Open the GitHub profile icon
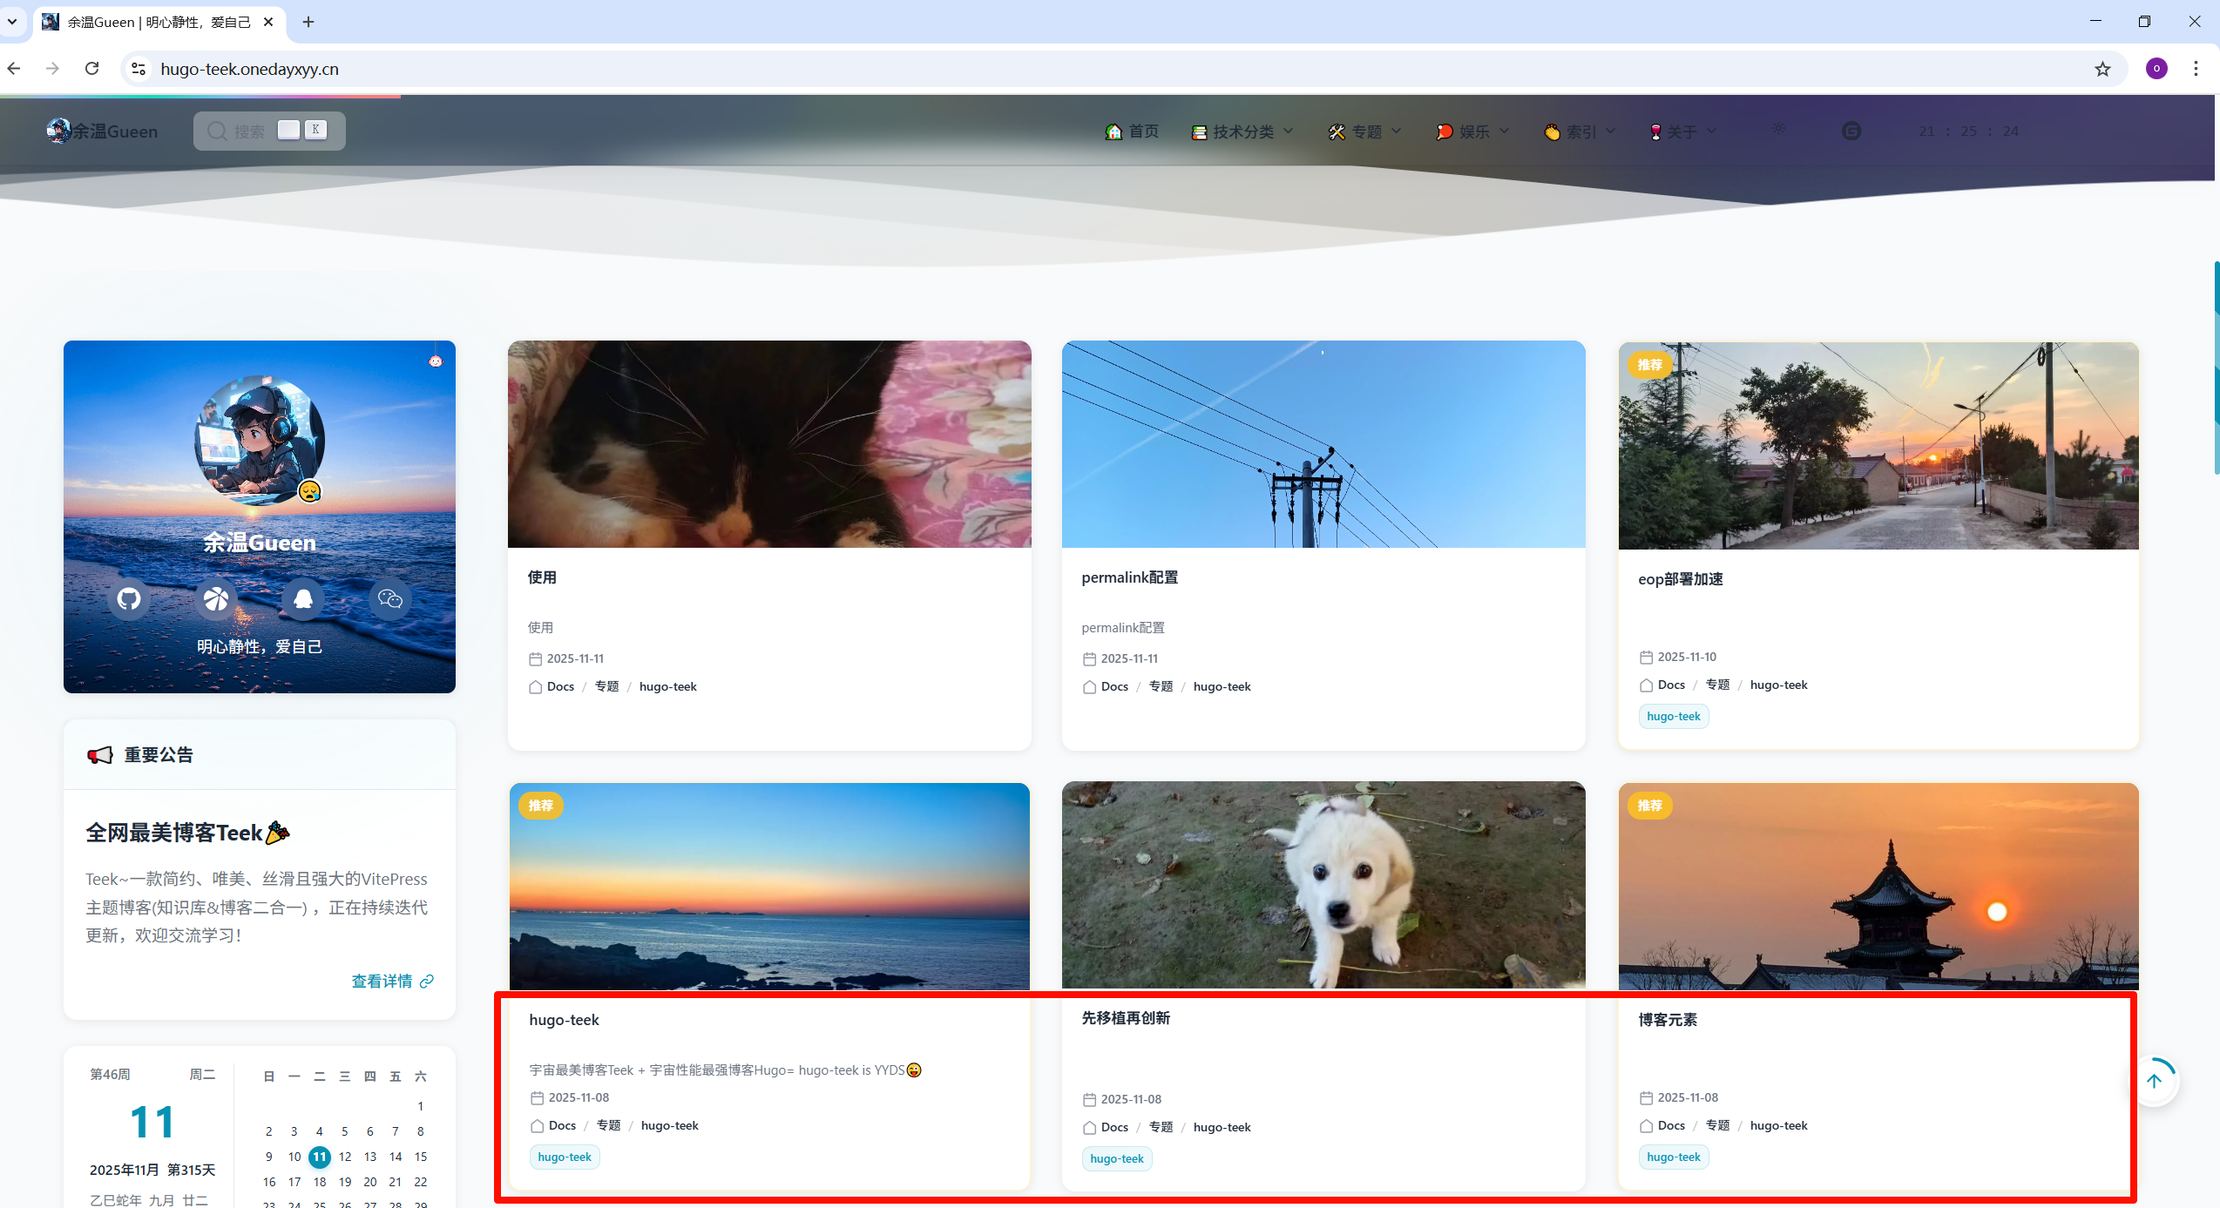Screen dimensions: 2220x1208 point(129,599)
